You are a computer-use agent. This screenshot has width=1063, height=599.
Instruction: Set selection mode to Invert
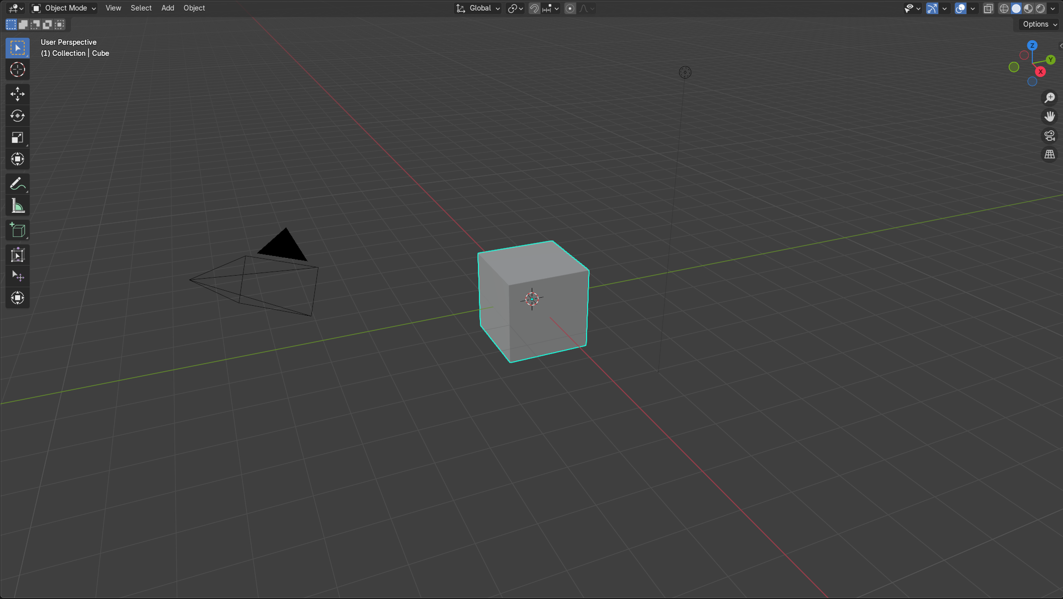pos(47,24)
